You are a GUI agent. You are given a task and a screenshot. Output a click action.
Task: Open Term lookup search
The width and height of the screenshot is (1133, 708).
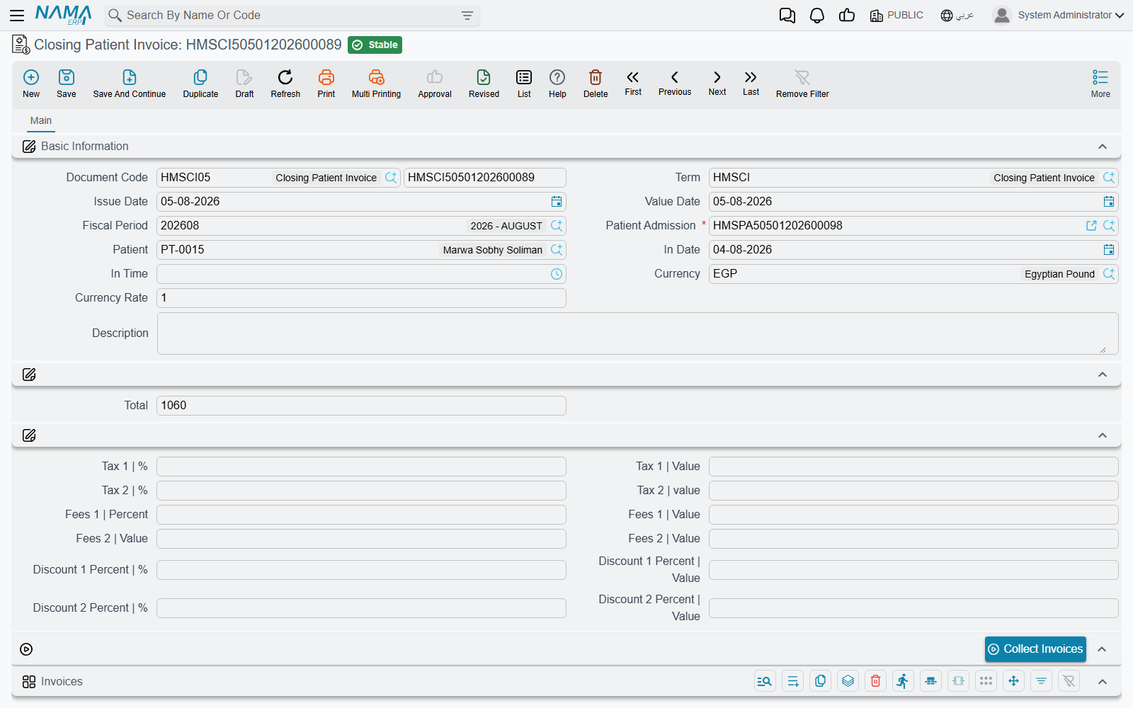coord(1109,178)
